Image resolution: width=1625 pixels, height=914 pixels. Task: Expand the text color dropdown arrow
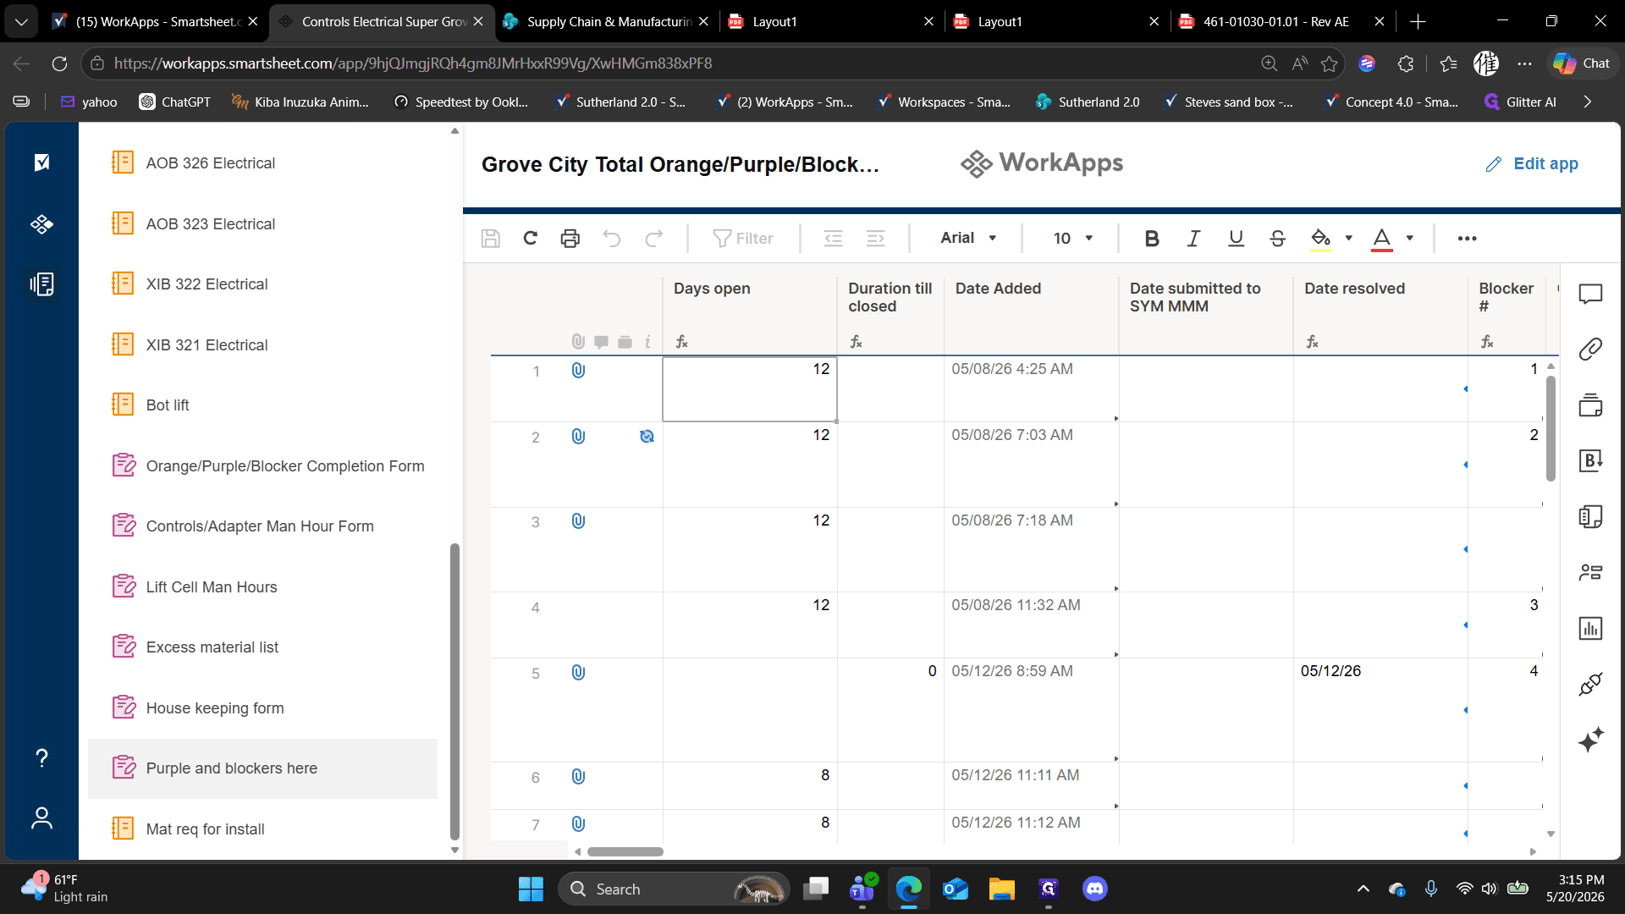coord(1410,238)
